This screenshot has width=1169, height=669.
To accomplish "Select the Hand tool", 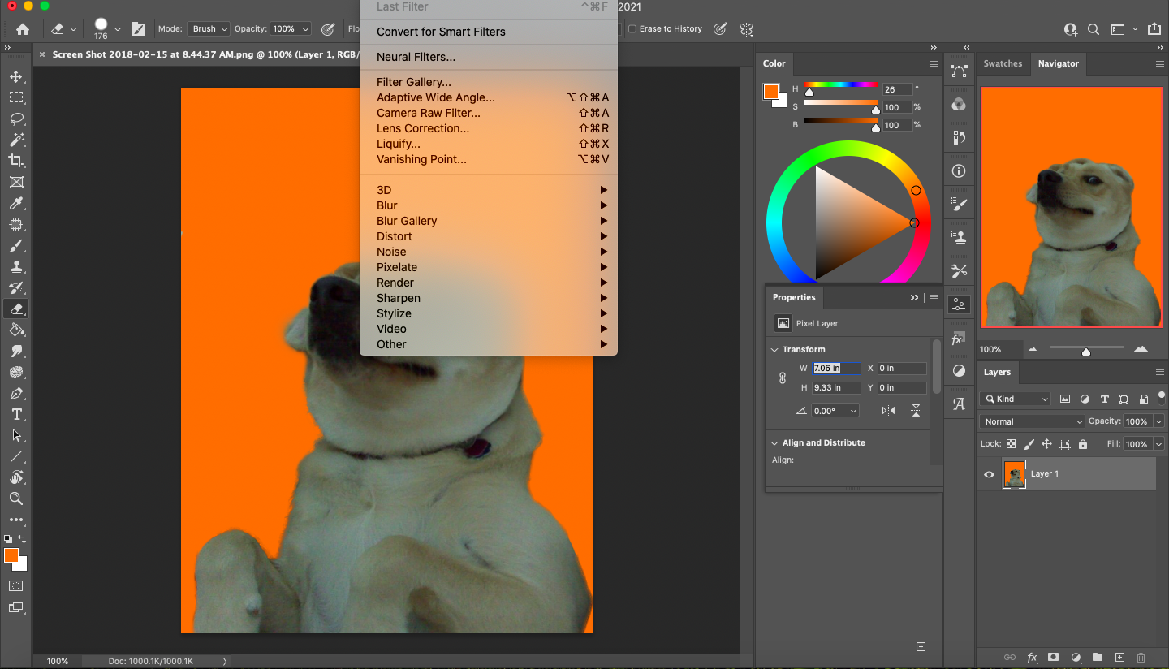I will [16, 477].
